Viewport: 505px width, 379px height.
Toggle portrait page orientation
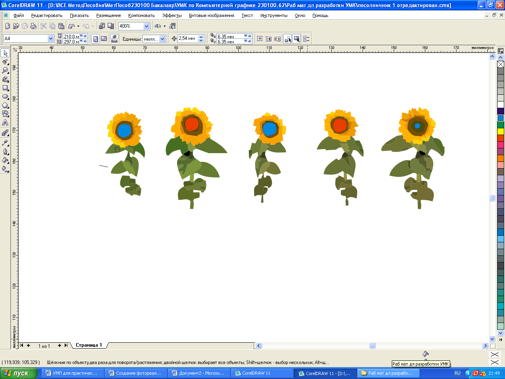pyautogui.click(x=95, y=39)
